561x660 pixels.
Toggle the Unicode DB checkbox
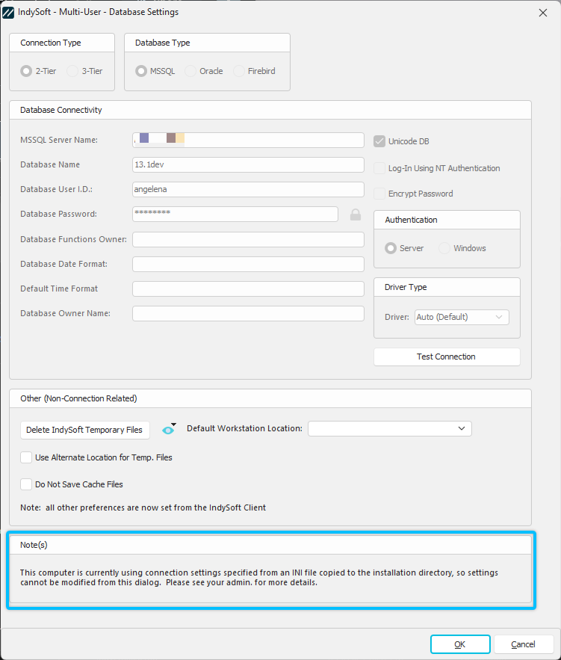tap(379, 141)
